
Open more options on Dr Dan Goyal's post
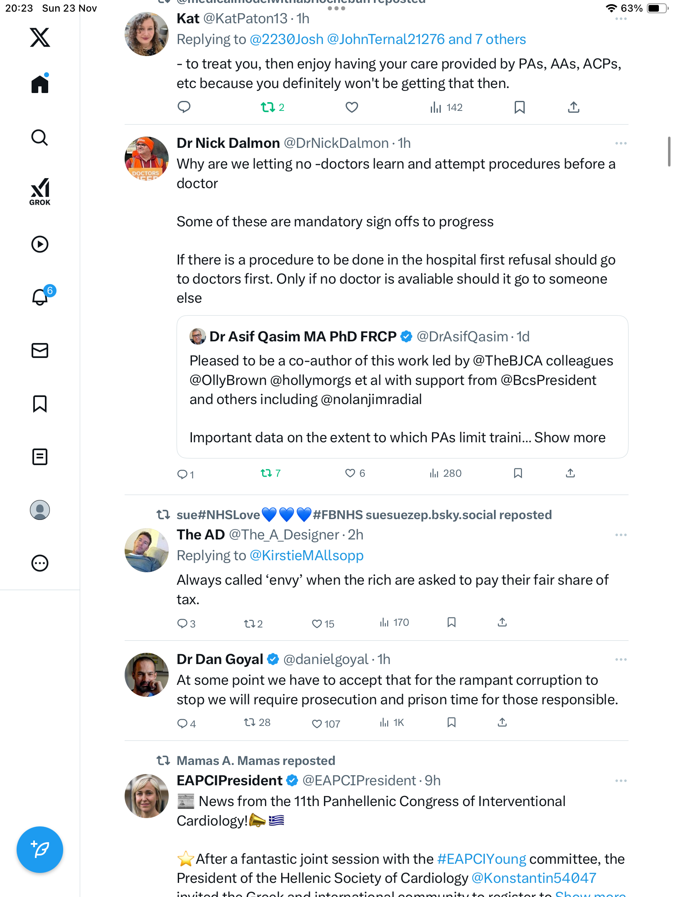tap(621, 659)
